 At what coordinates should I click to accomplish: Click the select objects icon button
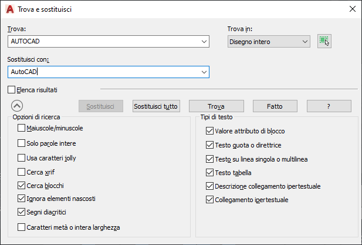pos(324,41)
